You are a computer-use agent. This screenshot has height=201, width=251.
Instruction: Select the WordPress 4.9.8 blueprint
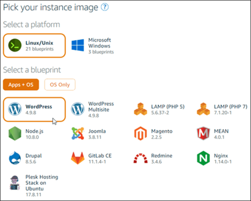(34, 109)
